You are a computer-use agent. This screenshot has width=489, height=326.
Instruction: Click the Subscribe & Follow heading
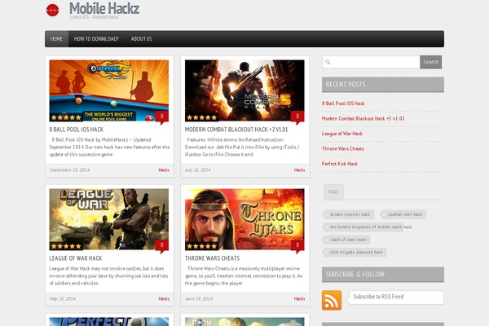click(383, 275)
